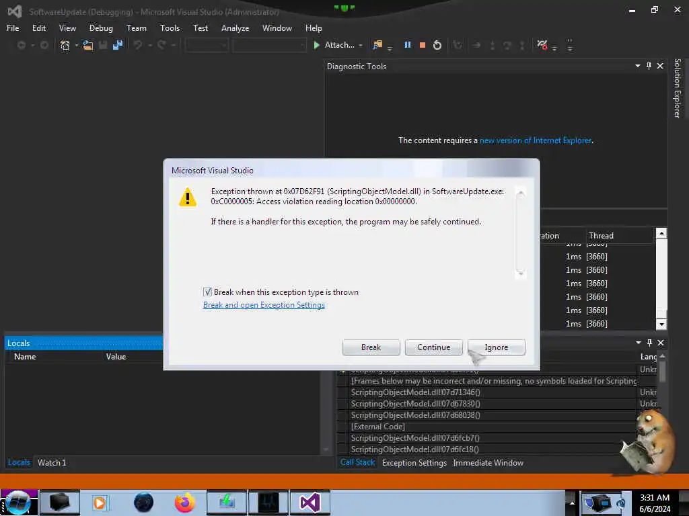
Task: Switch to the Immediate Window tab
Action: click(x=488, y=462)
